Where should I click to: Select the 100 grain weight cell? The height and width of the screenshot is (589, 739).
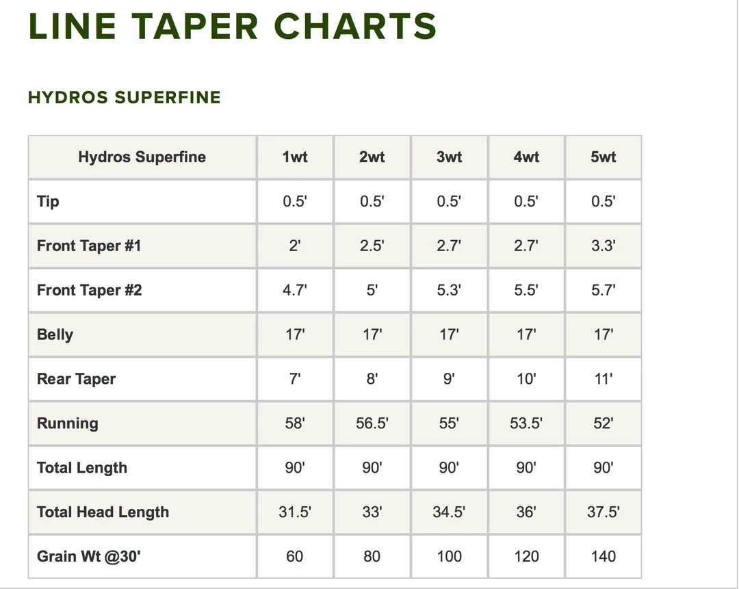coord(449,556)
